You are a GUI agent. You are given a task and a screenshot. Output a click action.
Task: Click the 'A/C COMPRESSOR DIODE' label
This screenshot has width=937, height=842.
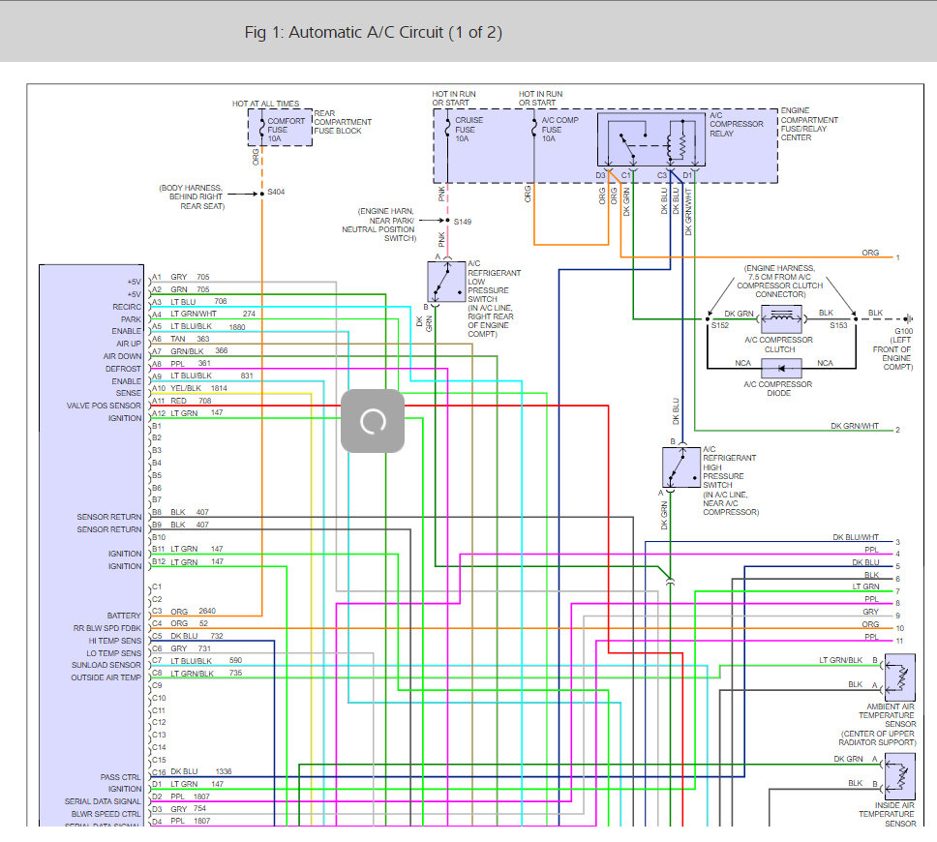pyautogui.click(x=778, y=388)
